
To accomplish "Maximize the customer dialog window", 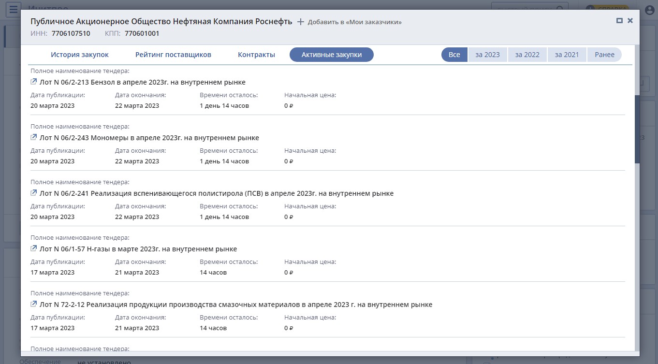I will (x=619, y=21).
